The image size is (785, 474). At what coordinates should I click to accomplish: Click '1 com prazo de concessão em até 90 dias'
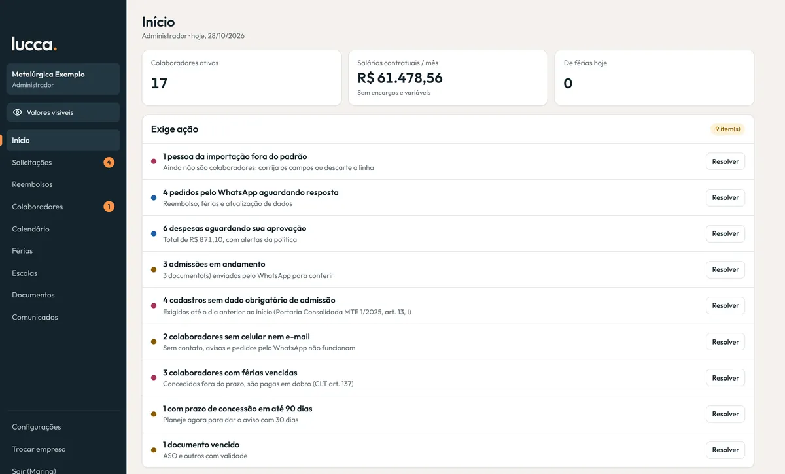237,409
